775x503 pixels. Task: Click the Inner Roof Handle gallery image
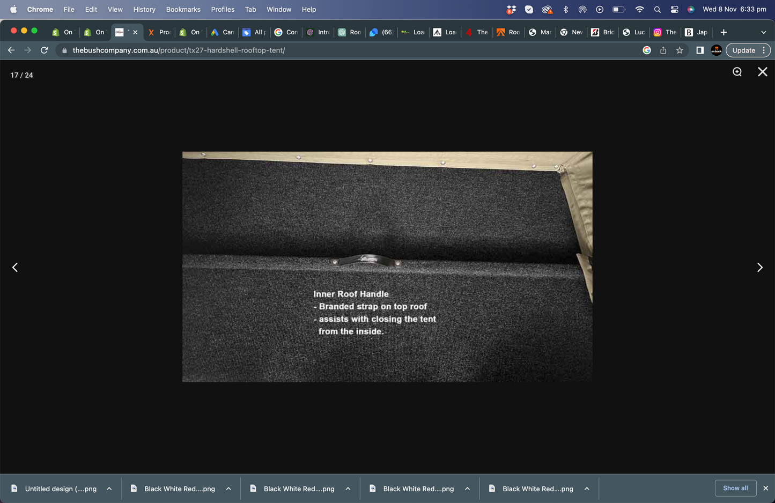[x=387, y=267]
